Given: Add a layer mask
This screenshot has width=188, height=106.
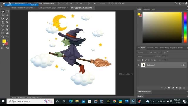Looking at the screenshot, I should click(169, 88).
